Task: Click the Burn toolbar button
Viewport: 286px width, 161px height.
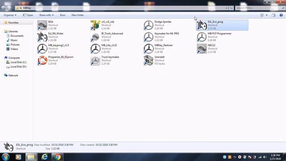Action: coord(63,15)
